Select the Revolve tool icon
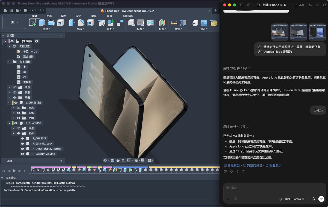Viewport: 328px width, 207px height. pyautogui.click(x=51, y=23)
